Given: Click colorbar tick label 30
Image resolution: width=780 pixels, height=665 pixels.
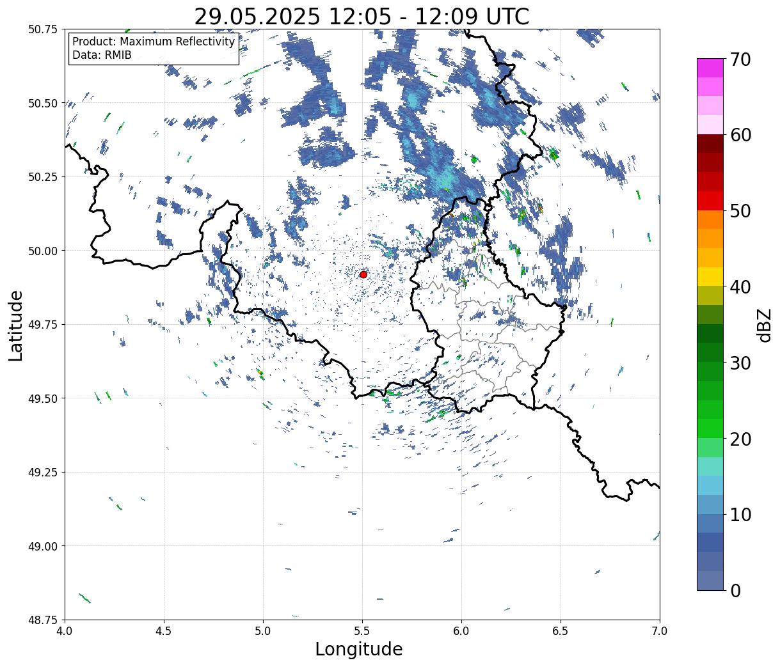Looking at the screenshot, I should click(740, 363).
